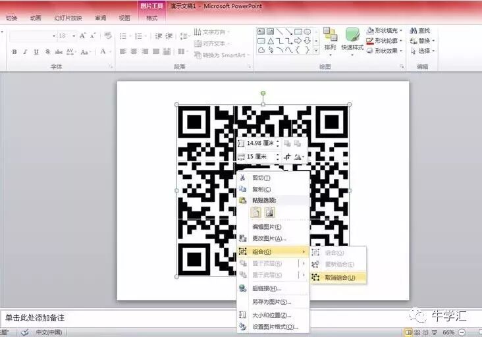Screen dimensions: 482x337
Task: Click the increase list level icon
Action: tap(169, 36)
